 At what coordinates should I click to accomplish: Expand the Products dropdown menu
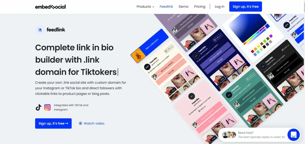pyautogui.click(x=145, y=7)
